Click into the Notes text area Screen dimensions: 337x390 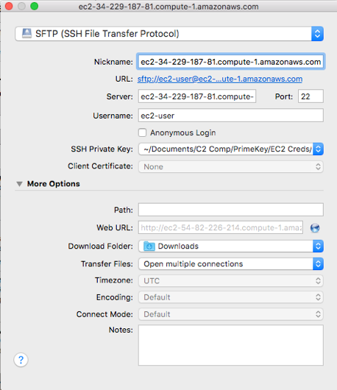click(x=231, y=345)
